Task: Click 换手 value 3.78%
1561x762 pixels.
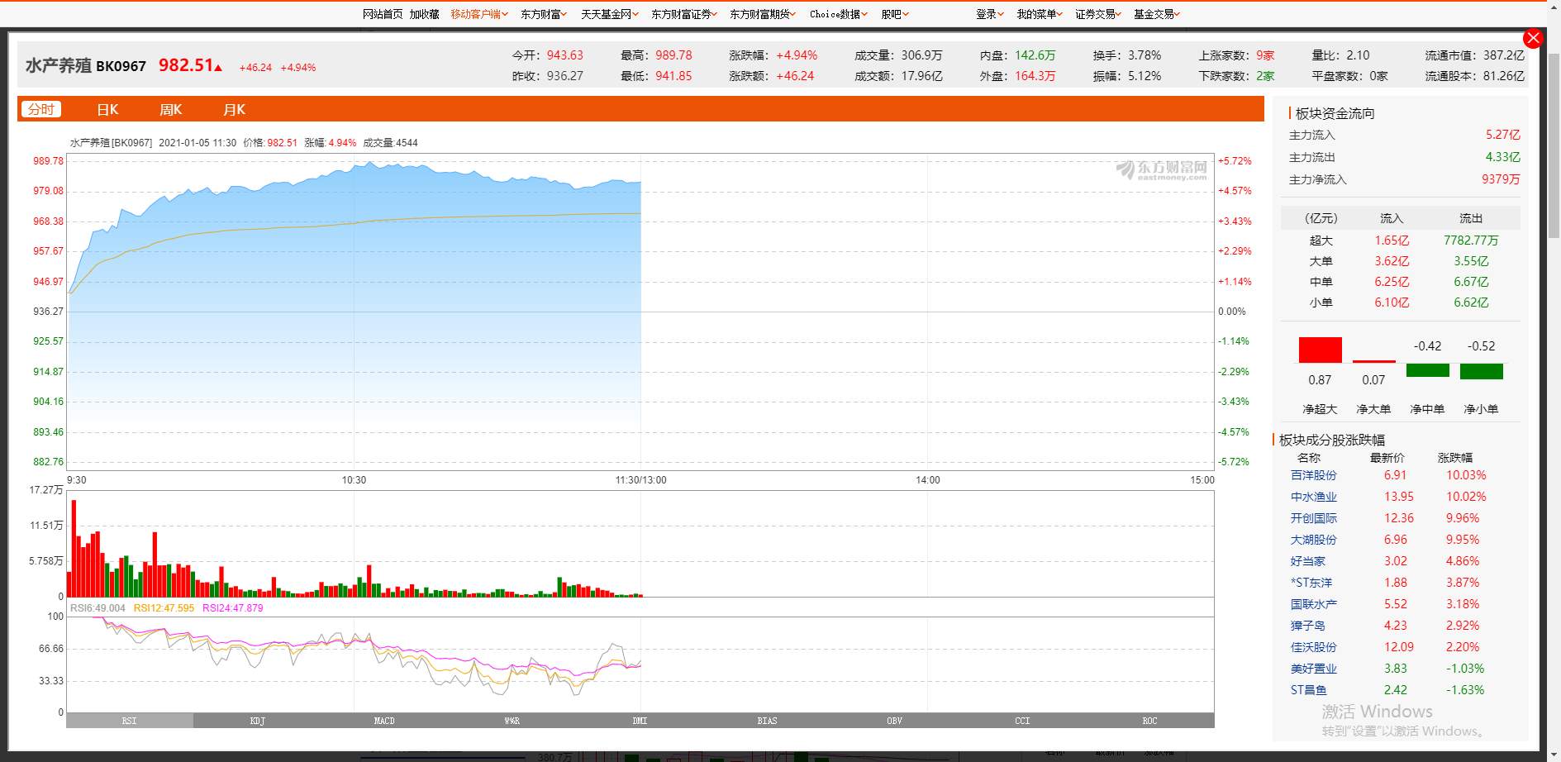Action: coord(1145,55)
